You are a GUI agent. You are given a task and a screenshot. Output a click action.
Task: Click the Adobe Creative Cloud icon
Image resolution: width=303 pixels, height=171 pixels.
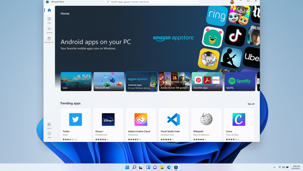pyautogui.click(x=141, y=119)
